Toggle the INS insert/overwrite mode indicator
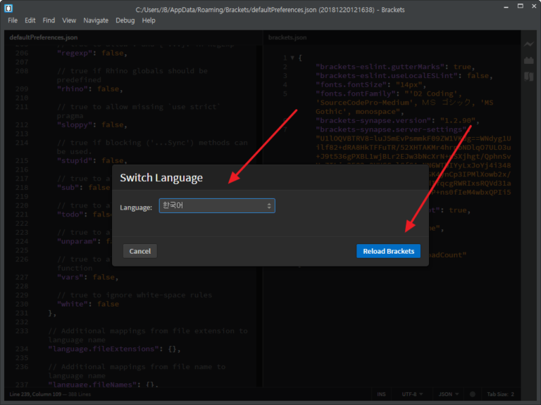This screenshot has width=541, height=405. [381, 394]
